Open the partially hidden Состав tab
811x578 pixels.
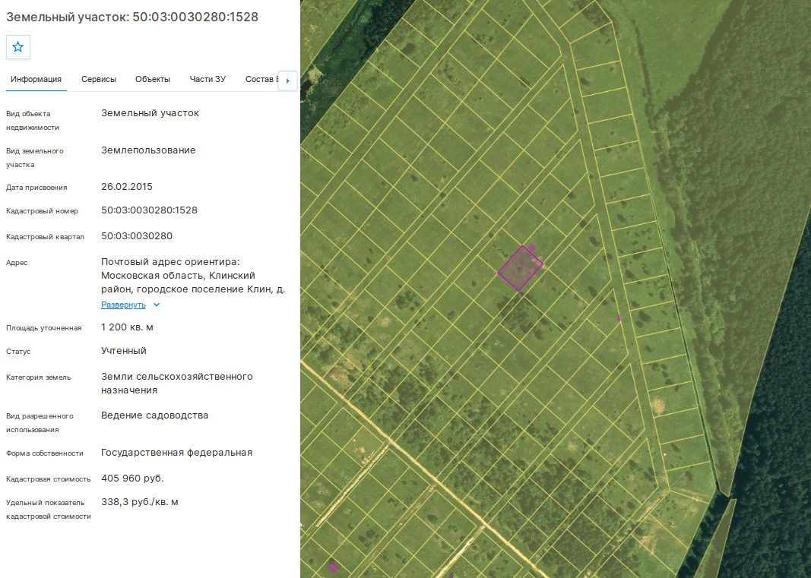[261, 79]
